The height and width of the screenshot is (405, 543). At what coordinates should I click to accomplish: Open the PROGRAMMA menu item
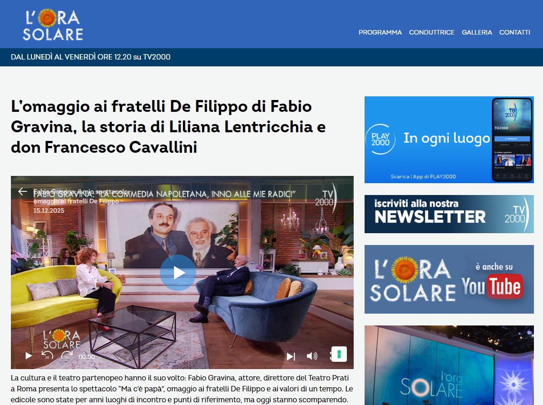(380, 32)
